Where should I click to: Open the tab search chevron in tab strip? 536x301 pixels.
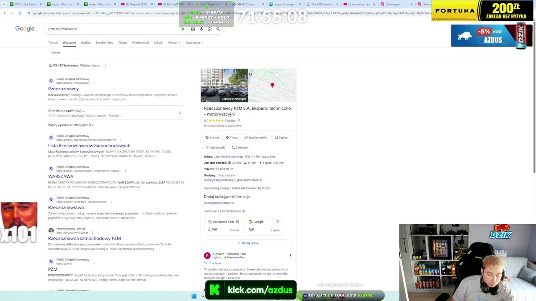[x=4, y=4]
